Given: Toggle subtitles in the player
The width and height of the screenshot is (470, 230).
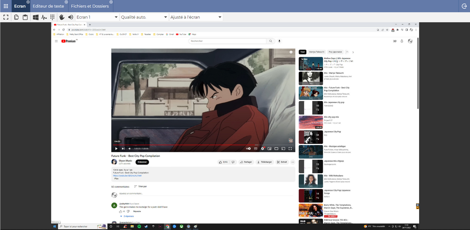Looking at the screenshot, I should pos(256,149).
